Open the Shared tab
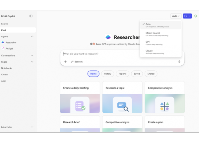The image size is (199, 143). 151,74
